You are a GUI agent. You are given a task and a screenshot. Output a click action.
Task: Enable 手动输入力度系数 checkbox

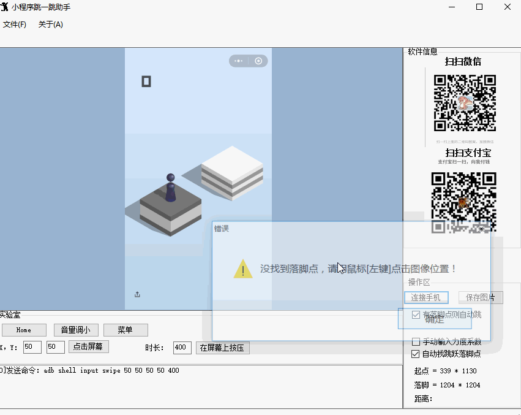[x=416, y=341]
